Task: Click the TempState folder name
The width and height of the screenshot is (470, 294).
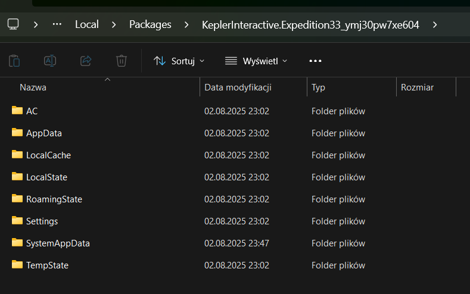Action: 47,265
